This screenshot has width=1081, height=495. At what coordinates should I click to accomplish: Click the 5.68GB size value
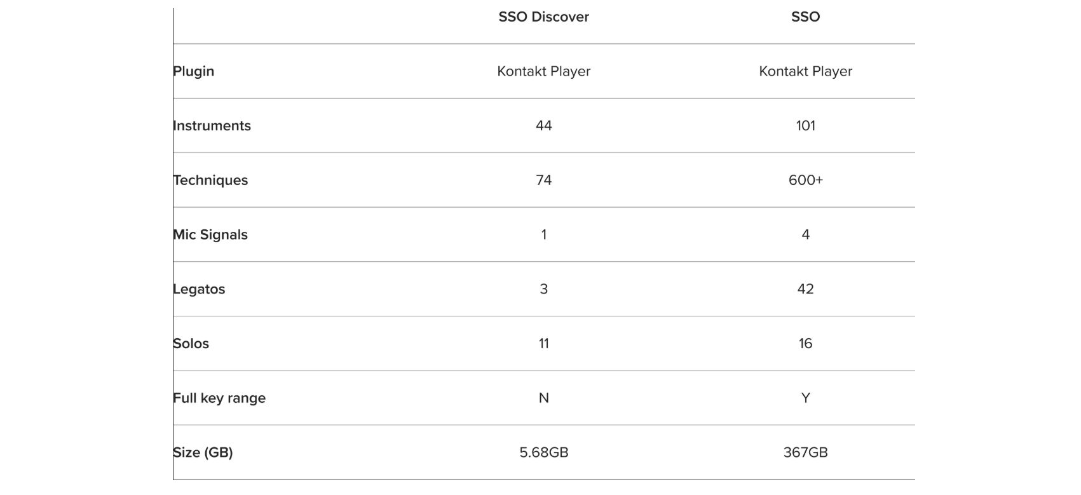543,452
